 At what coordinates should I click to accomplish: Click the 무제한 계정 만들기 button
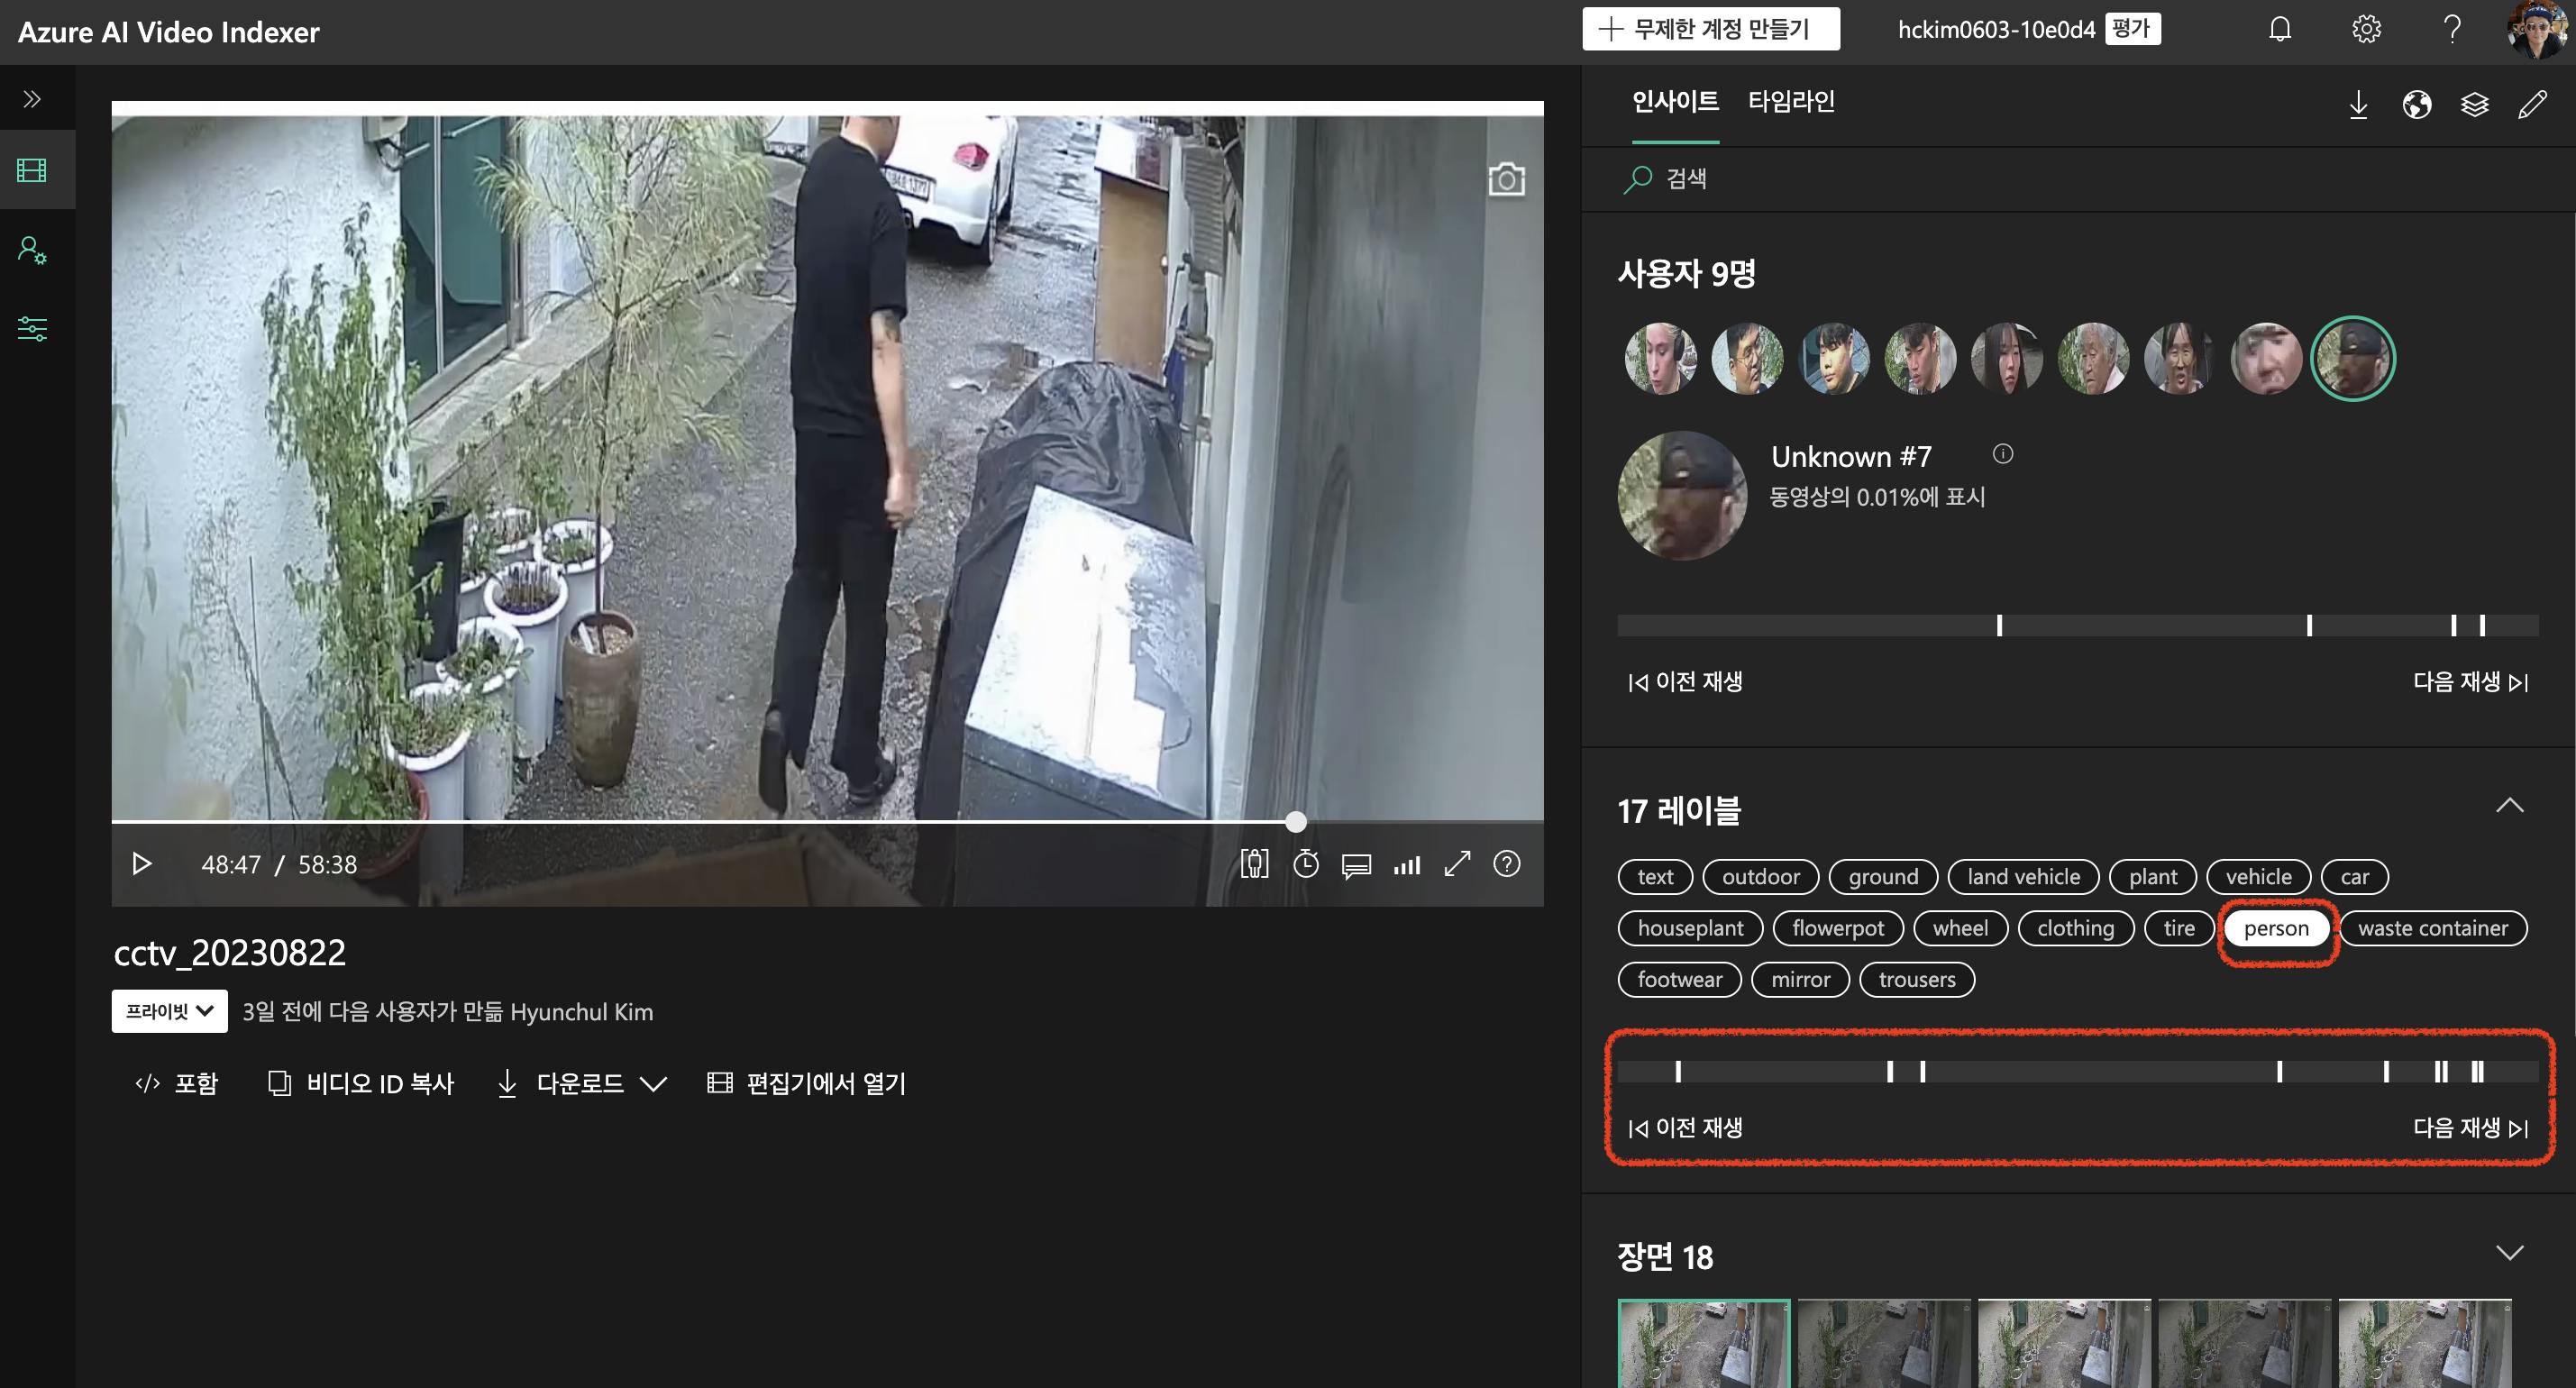[x=1710, y=29]
